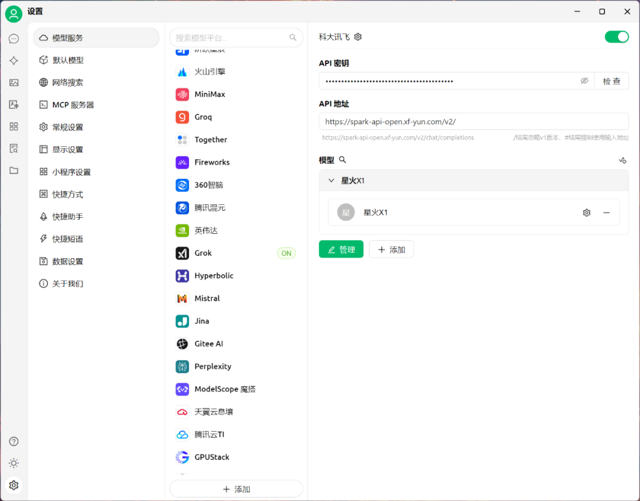Open 关于我们 settings section
640x501 pixels.
97,284
